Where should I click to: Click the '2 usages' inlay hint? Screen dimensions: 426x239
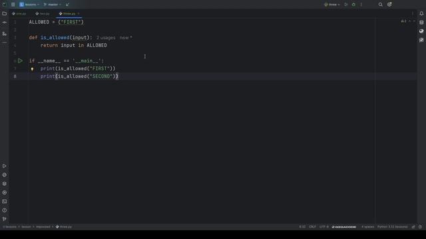point(106,38)
